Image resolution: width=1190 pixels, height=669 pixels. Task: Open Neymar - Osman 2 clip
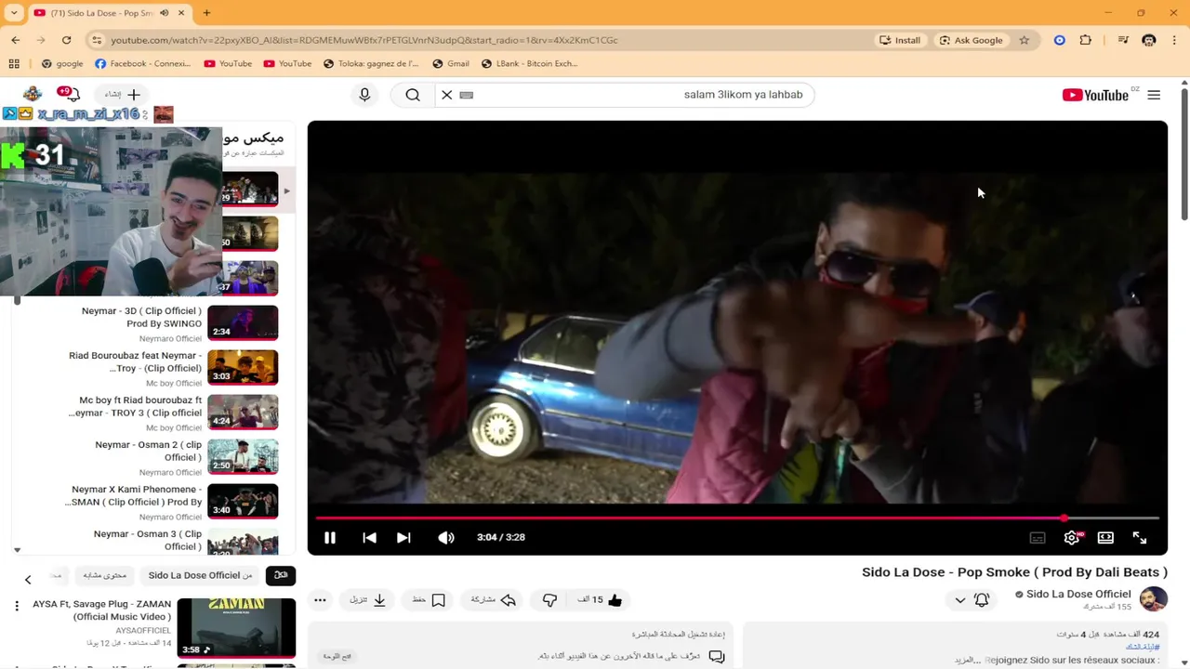pyautogui.click(x=148, y=451)
